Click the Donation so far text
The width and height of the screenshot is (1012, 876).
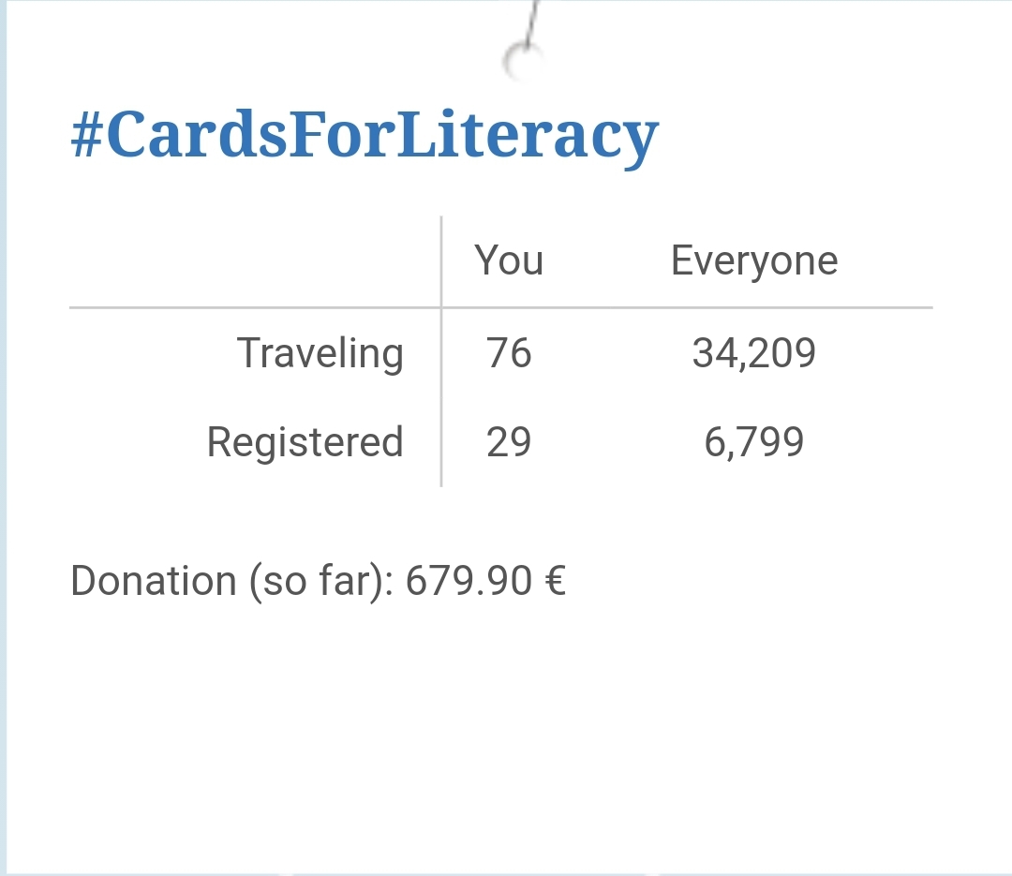(x=232, y=581)
